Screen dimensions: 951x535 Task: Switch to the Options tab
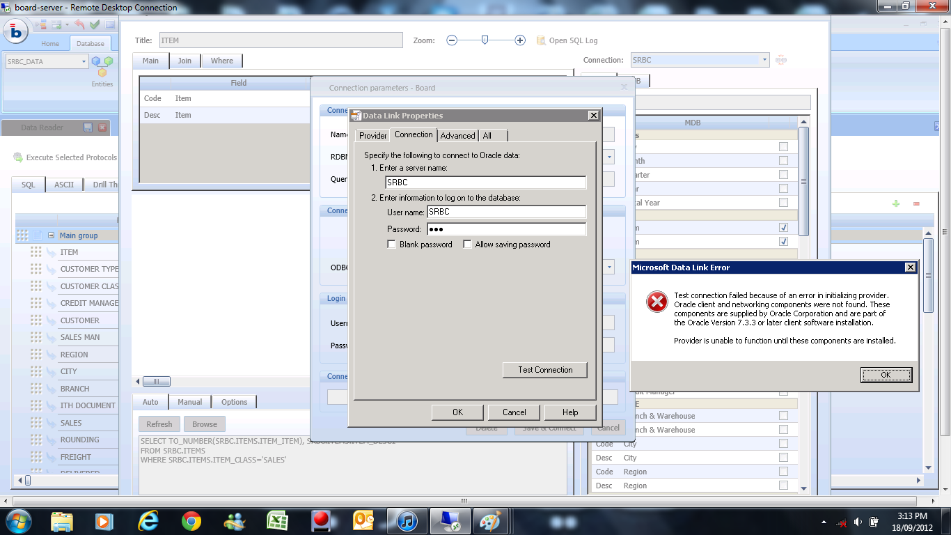click(235, 402)
